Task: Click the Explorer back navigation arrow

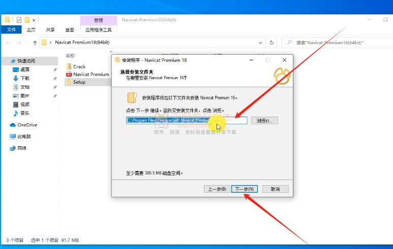Action: (x=8, y=43)
